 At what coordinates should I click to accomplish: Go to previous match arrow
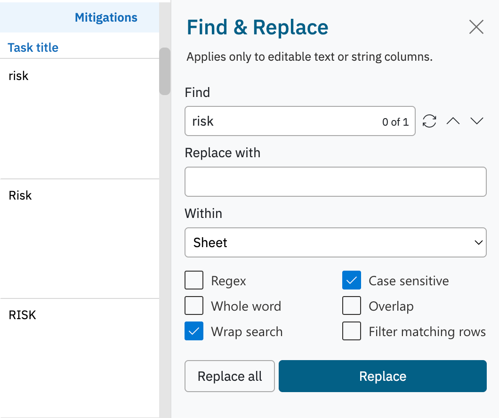coord(453,121)
